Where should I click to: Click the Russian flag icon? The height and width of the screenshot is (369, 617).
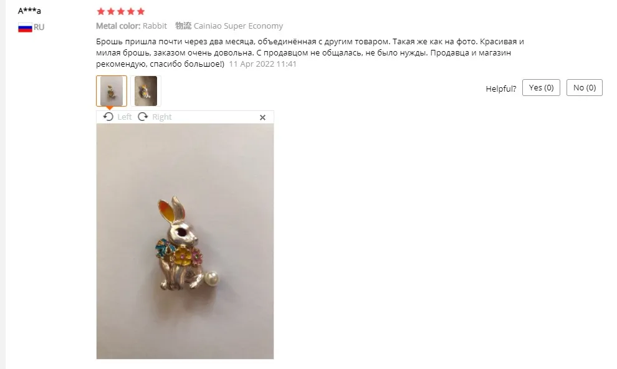tap(25, 27)
